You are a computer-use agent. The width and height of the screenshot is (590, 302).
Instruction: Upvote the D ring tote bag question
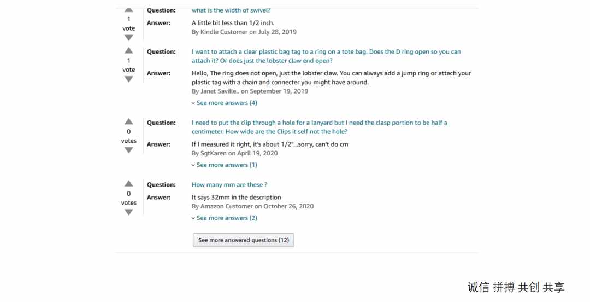pyautogui.click(x=129, y=50)
